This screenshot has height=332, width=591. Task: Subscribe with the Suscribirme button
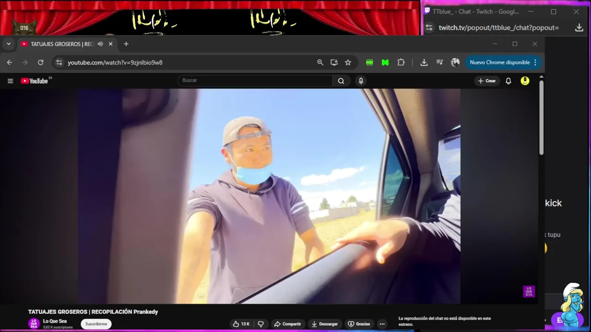pyautogui.click(x=96, y=324)
